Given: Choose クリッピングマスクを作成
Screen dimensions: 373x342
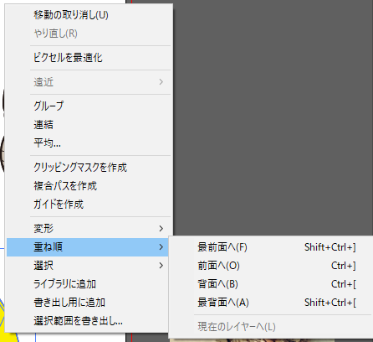Looking at the screenshot, I should pos(88,168).
